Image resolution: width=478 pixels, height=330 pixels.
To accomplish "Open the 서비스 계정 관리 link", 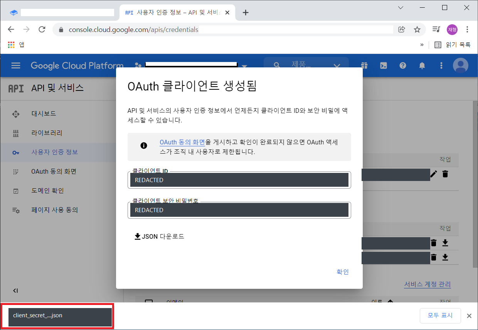I will tap(428, 284).
